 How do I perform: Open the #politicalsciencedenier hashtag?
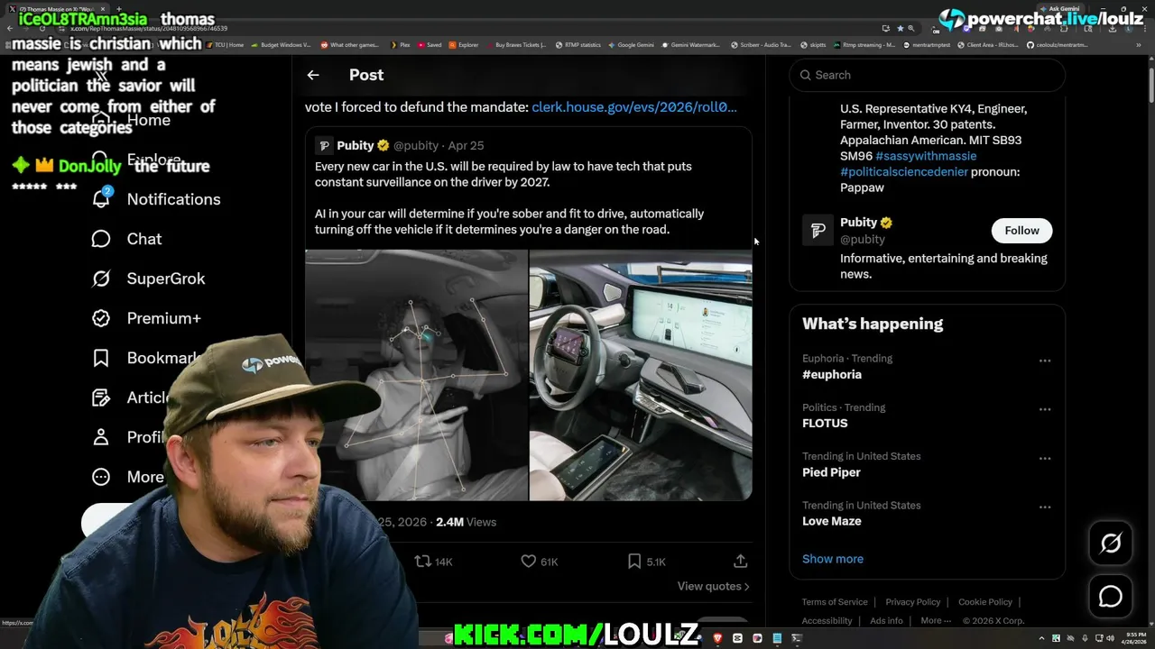pos(903,171)
